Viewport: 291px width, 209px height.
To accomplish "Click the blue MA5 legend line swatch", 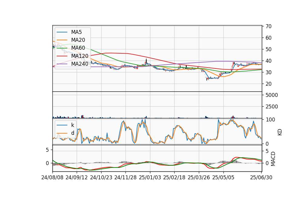I will click(62, 32).
